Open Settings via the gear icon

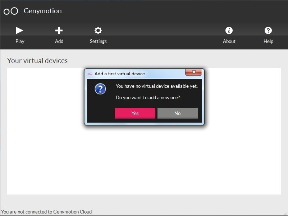(98, 30)
